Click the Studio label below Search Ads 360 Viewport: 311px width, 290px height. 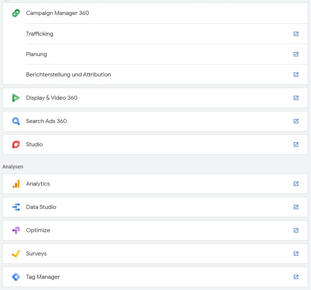[34, 144]
